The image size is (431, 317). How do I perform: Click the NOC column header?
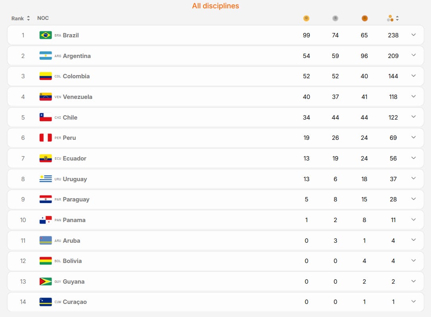click(43, 18)
